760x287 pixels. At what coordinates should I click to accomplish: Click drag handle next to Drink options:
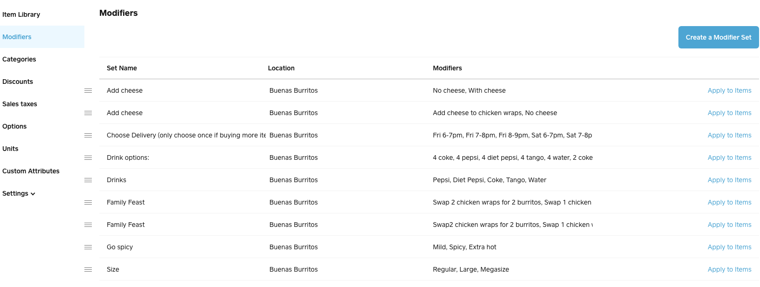[88, 157]
